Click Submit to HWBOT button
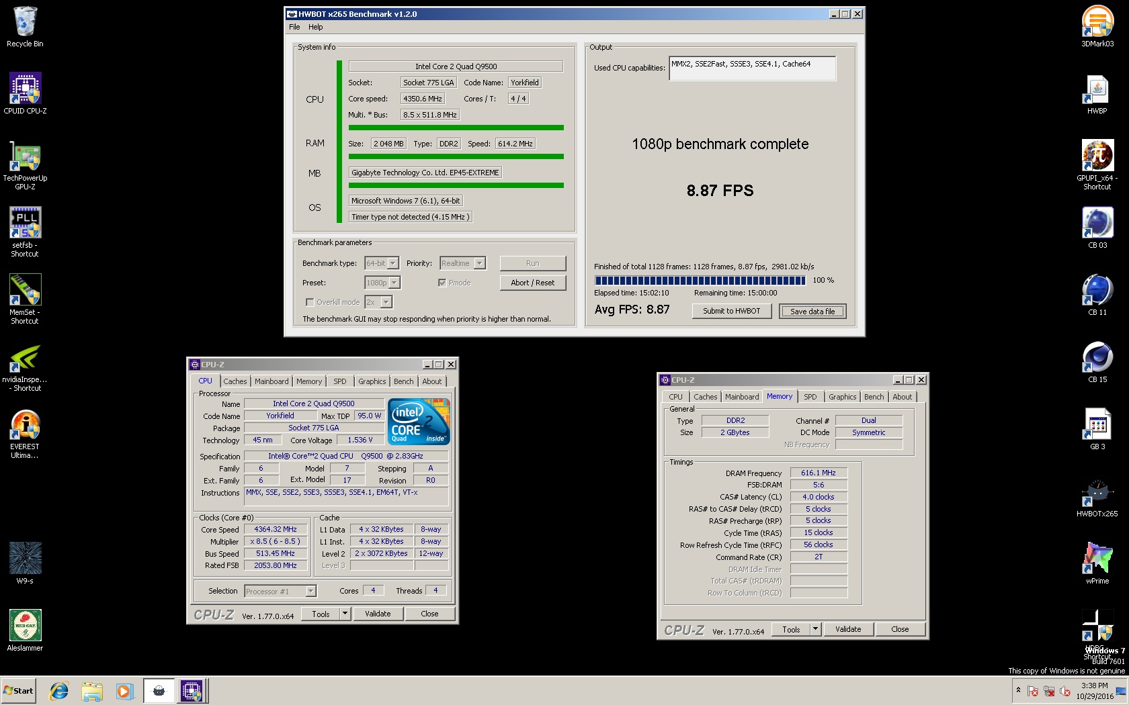This screenshot has height=705, width=1129. [732, 311]
